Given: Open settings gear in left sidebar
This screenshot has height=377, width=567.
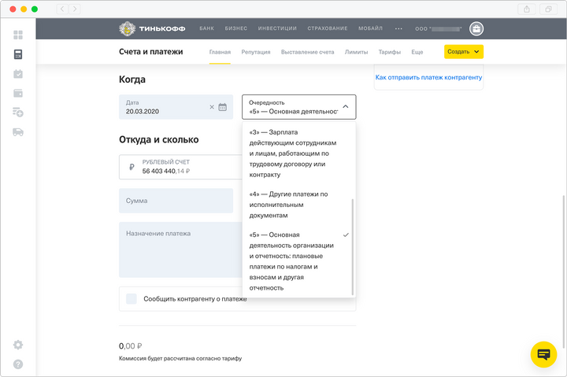Looking at the screenshot, I should click(x=18, y=345).
